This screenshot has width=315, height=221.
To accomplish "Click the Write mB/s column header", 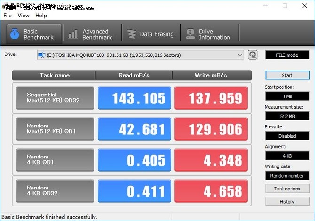I will click(x=212, y=75).
